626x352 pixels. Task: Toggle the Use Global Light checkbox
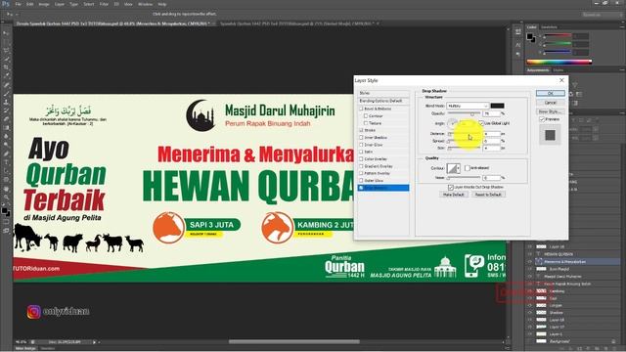(481, 123)
